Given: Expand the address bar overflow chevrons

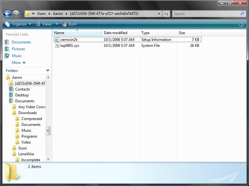Looking at the screenshot, I should (33, 14).
